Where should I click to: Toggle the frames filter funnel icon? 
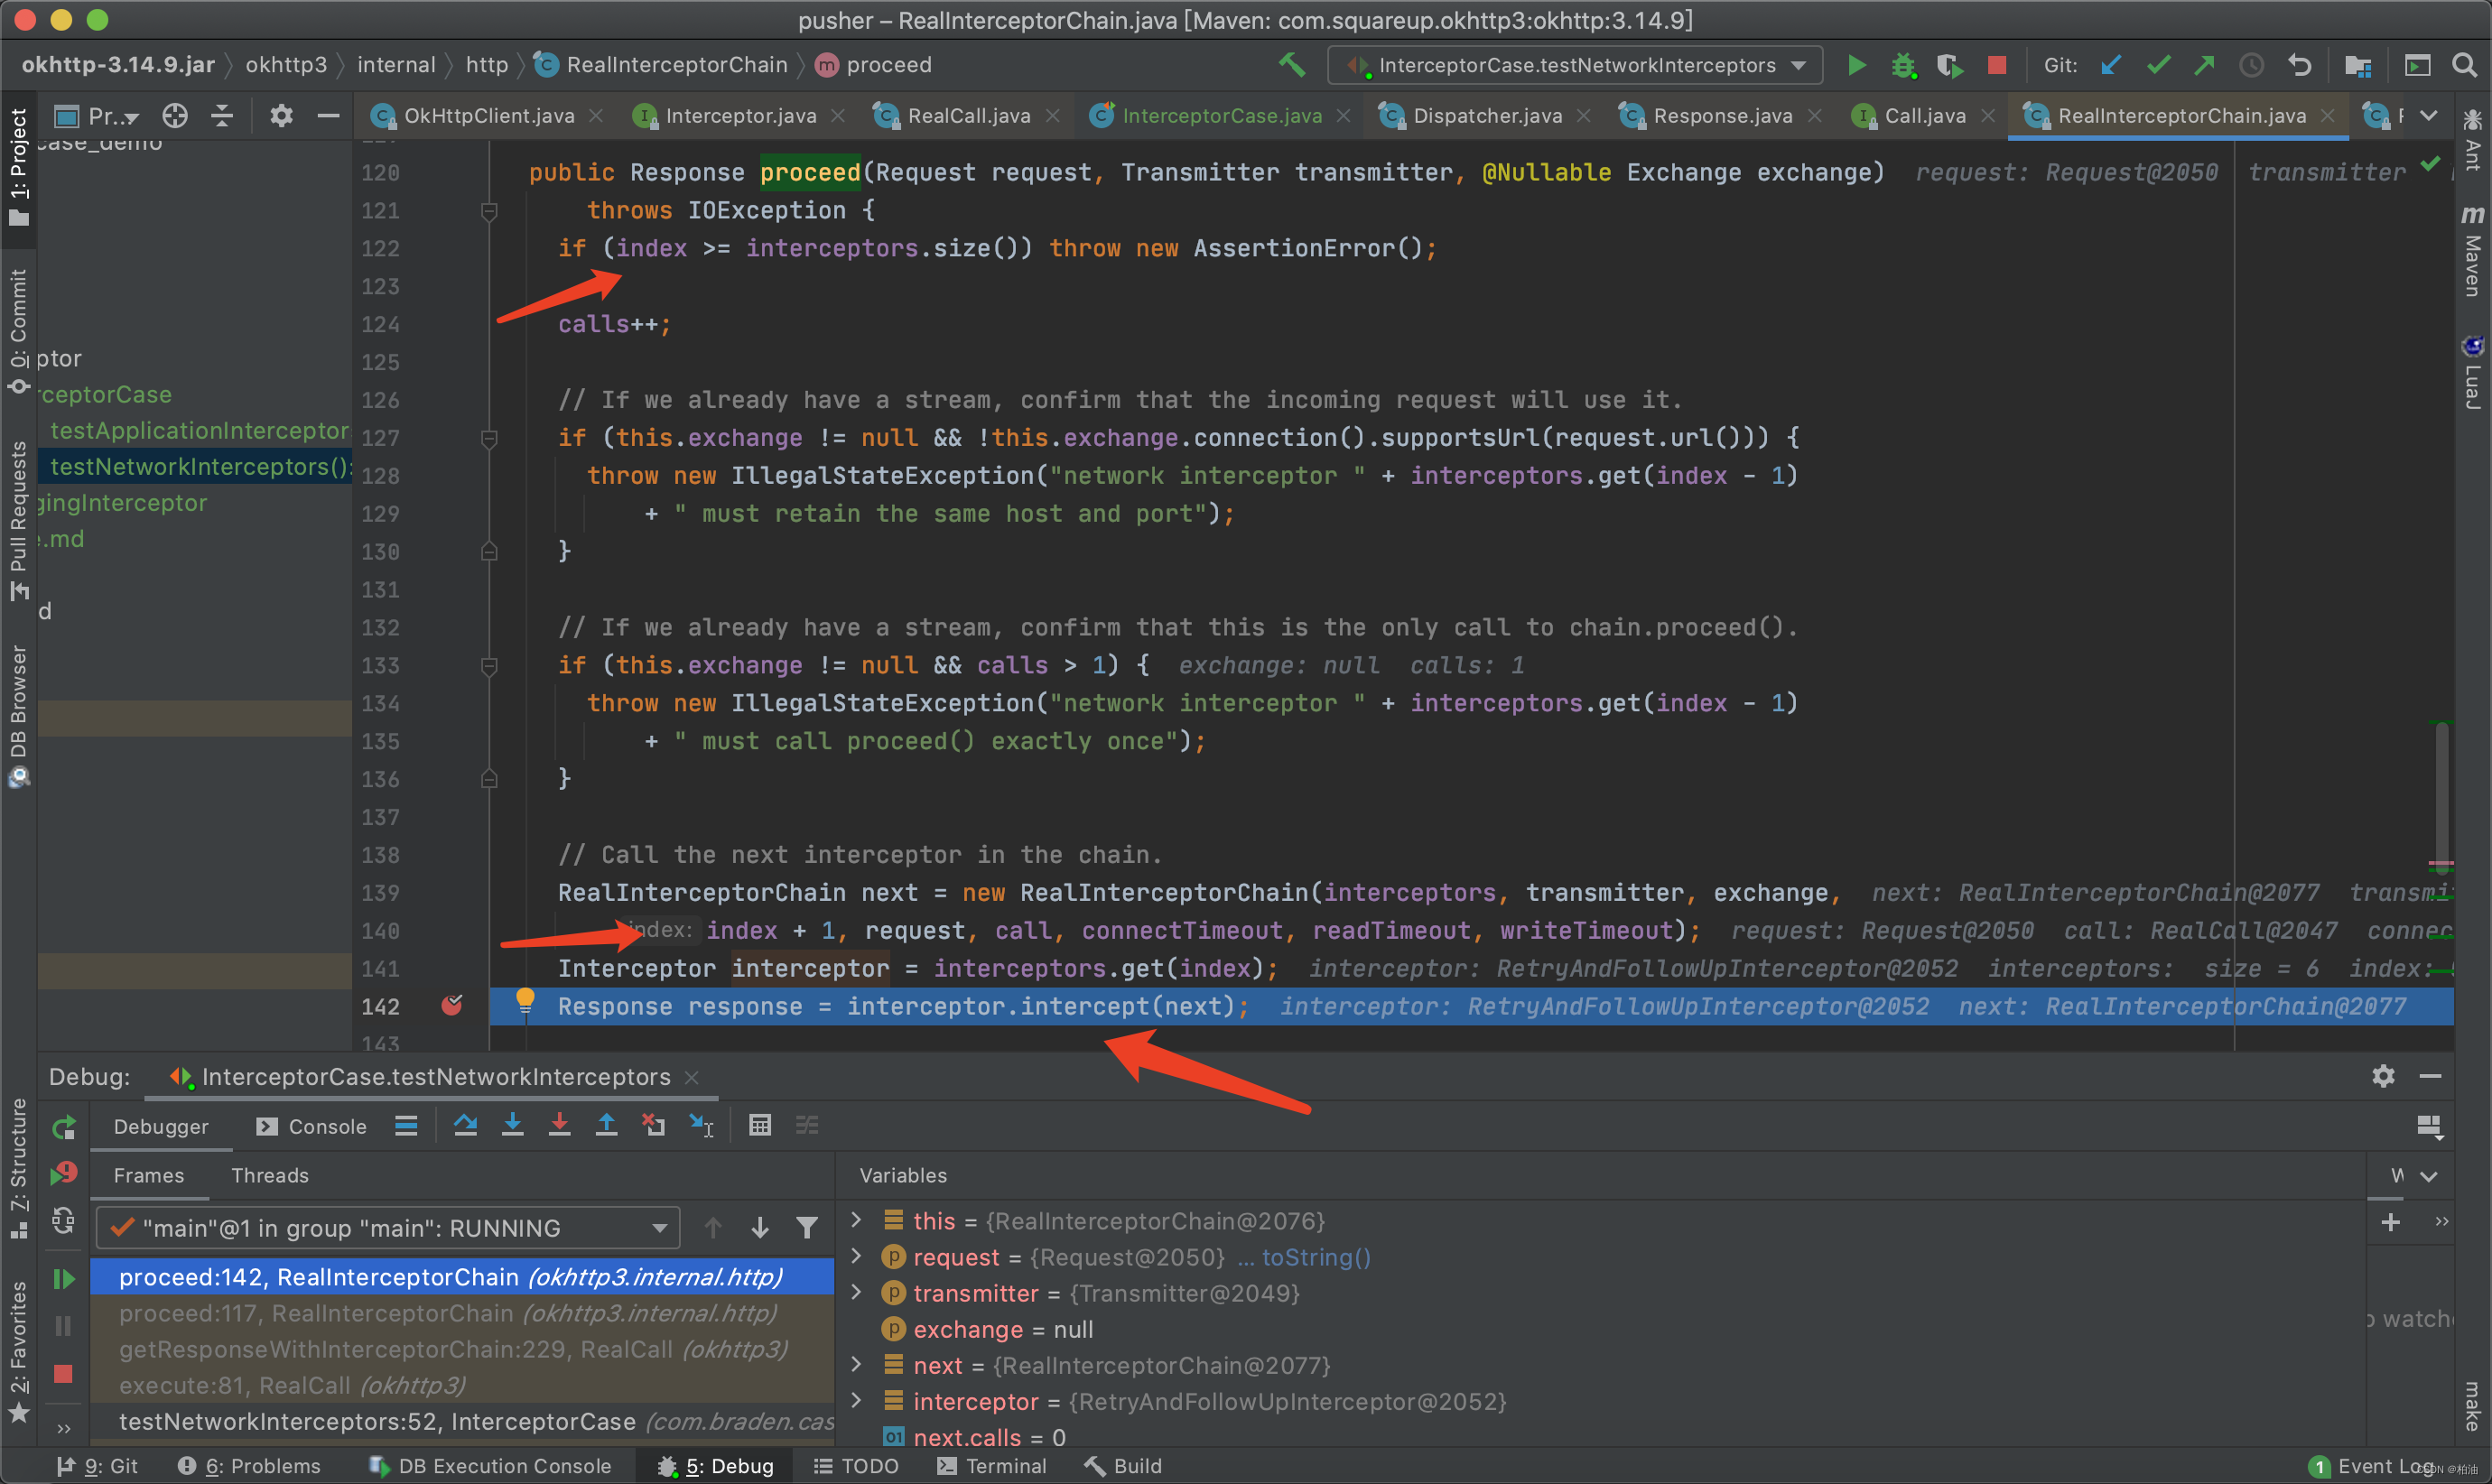click(807, 1228)
